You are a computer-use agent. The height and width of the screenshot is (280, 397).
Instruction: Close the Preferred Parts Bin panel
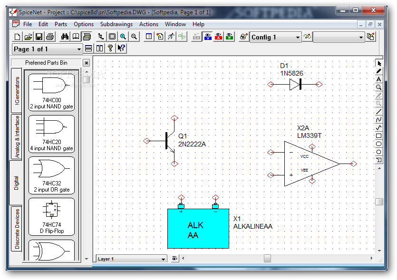[x=87, y=63]
